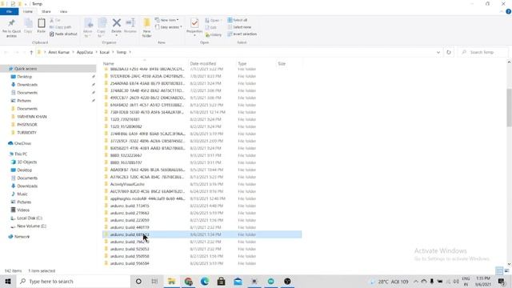Open the Mail app from taskbar
This screenshot has width=512, height=288.
(238, 282)
